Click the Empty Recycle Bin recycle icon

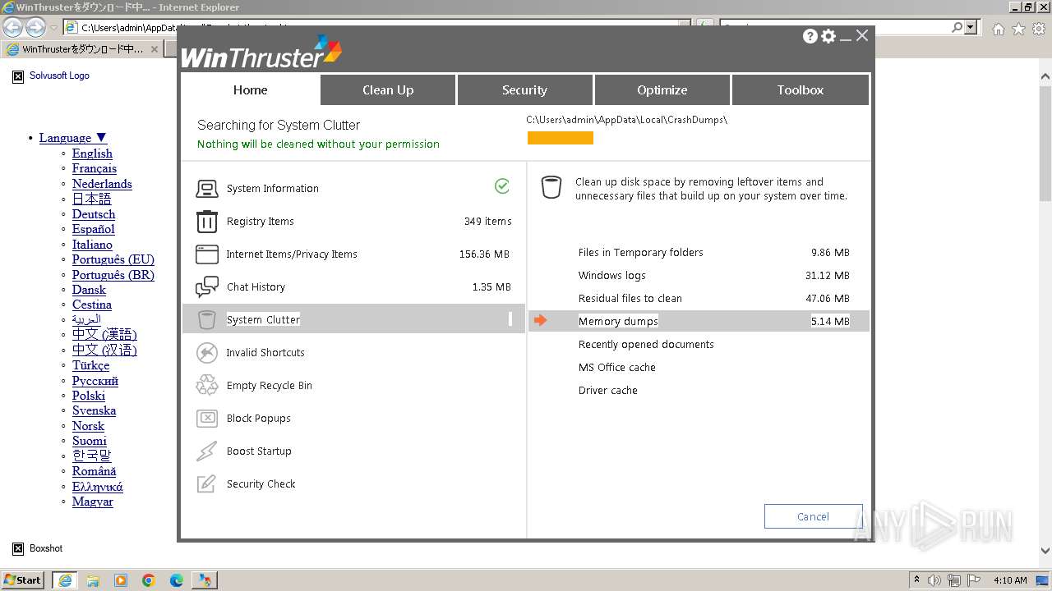tap(207, 386)
